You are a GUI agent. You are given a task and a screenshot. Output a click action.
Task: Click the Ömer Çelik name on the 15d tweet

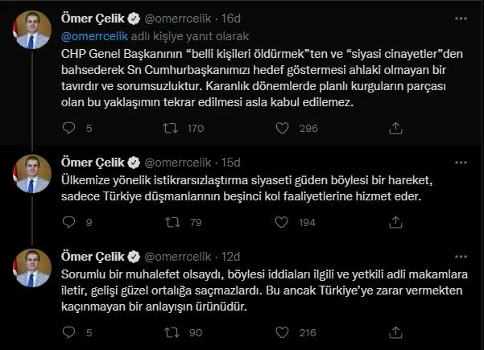coord(93,161)
